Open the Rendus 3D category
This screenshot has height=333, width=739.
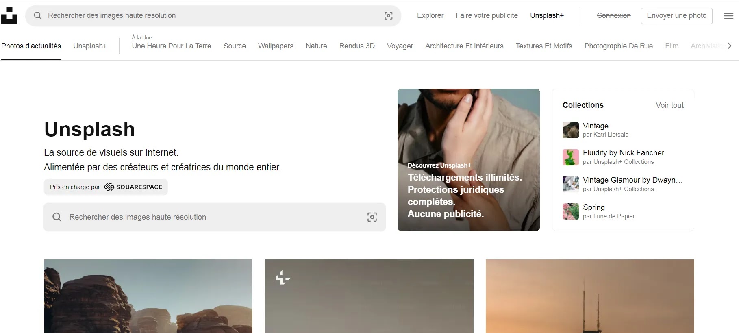357,46
